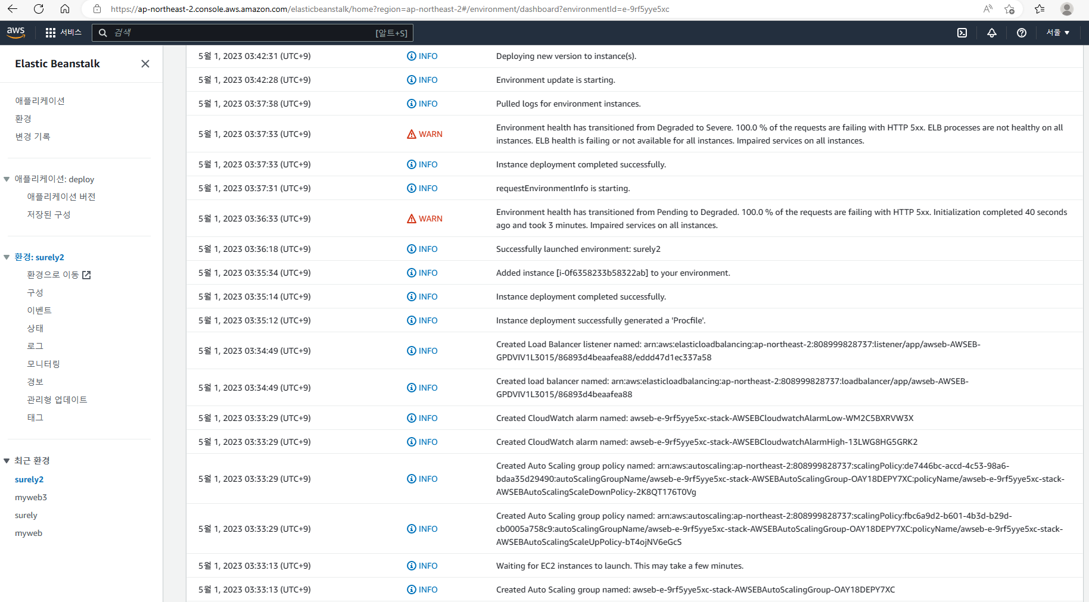Open 저장된 구성 link
The height and width of the screenshot is (602, 1089).
pos(49,215)
